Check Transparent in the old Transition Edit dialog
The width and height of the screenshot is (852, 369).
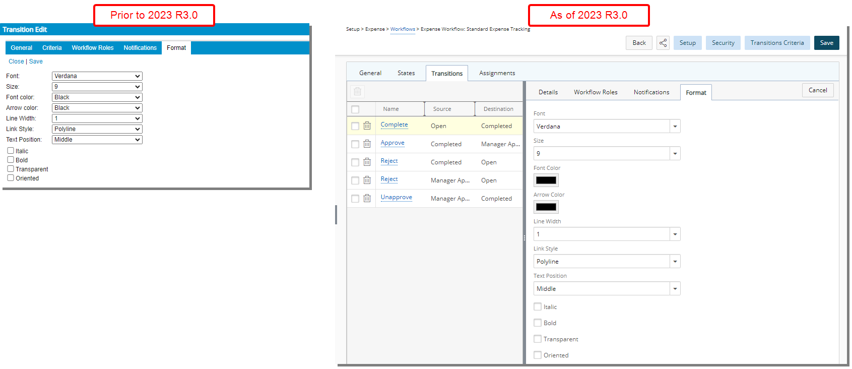pyautogui.click(x=11, y=169)
